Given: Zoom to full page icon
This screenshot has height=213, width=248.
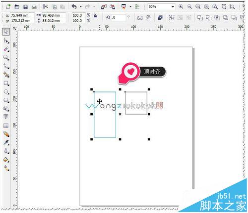Looking at the screenshot, I should 215,7.
